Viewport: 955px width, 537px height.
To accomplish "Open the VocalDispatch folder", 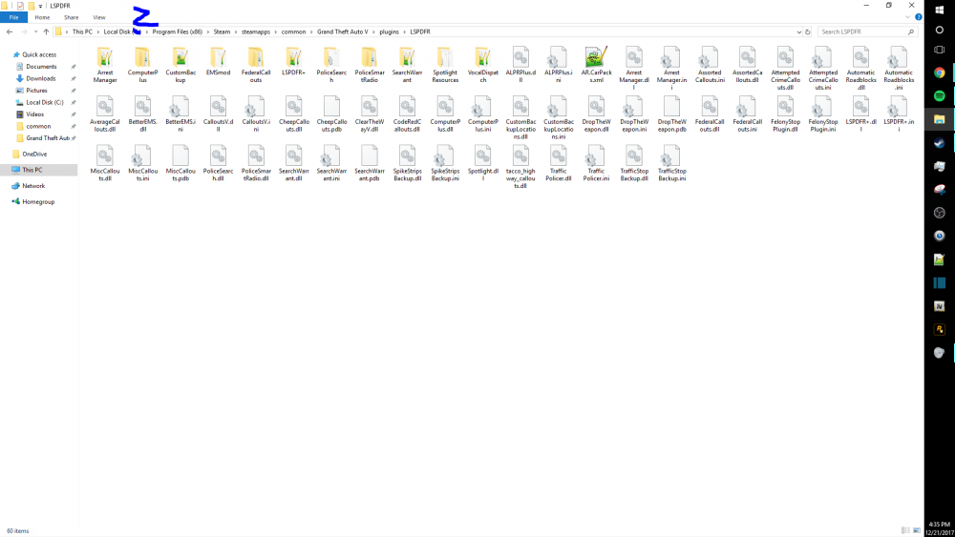I will coord(483,65).
